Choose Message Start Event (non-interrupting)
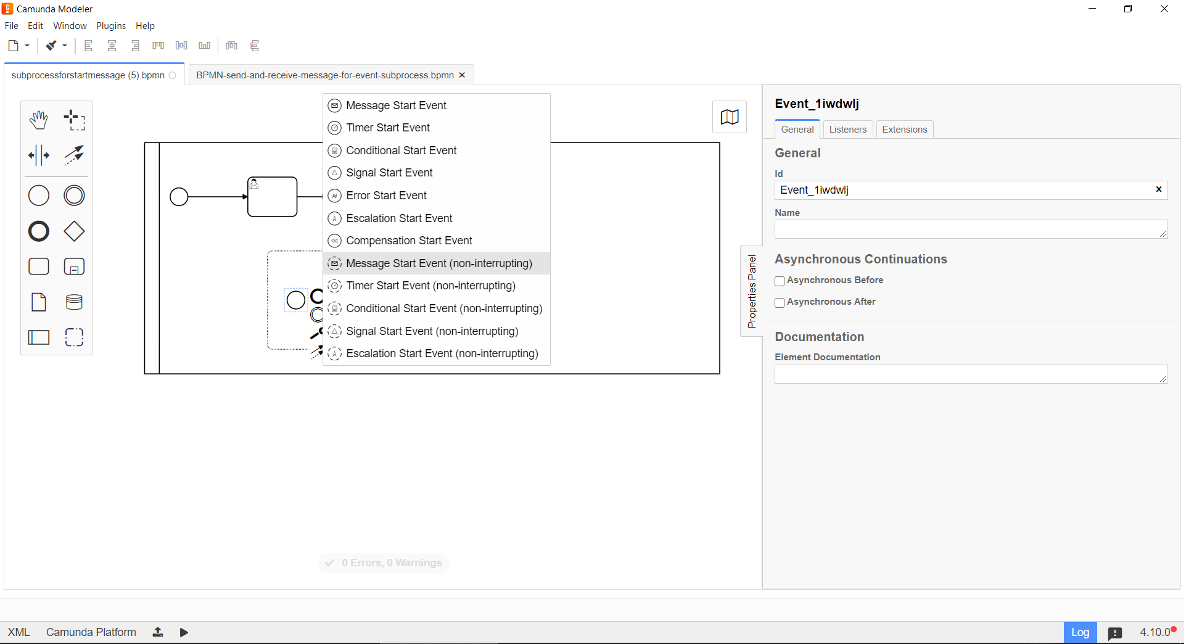The image size is (1194, 644). click(437, 263)
